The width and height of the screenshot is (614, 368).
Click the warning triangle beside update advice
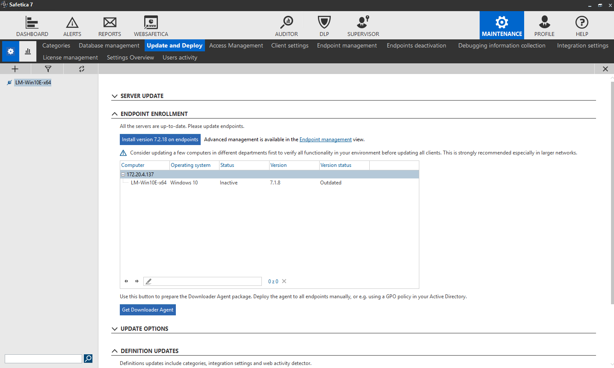point(123,153)
